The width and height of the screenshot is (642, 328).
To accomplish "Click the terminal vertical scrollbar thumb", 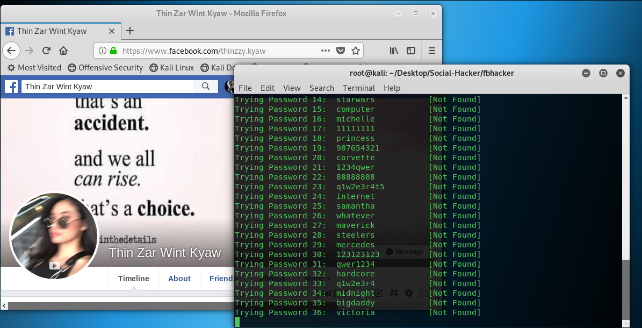I will (x=626, y=289).
